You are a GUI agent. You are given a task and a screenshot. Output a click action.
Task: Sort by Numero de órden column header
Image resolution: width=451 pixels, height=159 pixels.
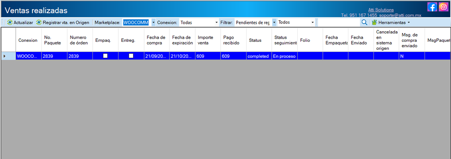pos(80,40)
